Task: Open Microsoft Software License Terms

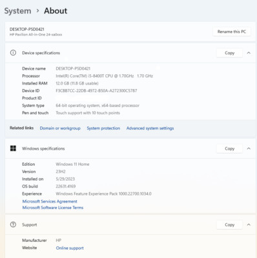Action: point(53,208)
